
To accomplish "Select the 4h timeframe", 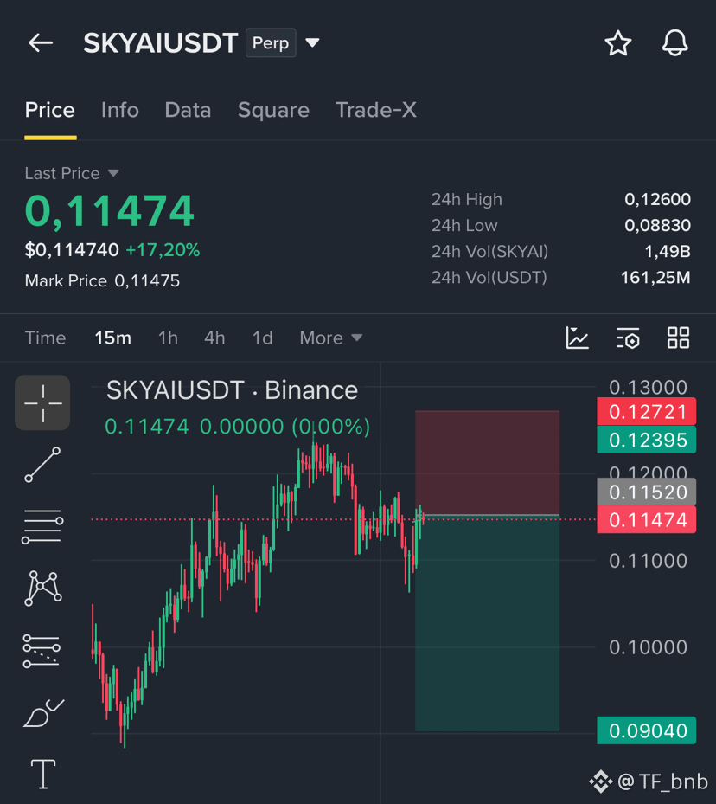I will (214, 338).
